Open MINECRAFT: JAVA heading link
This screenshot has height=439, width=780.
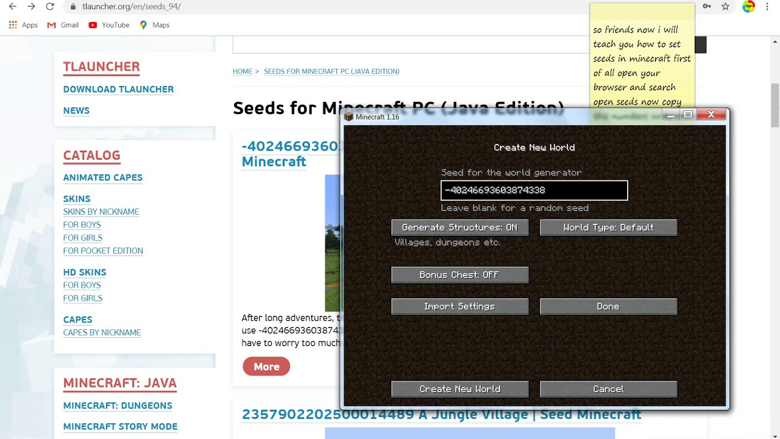pos(120,384)
